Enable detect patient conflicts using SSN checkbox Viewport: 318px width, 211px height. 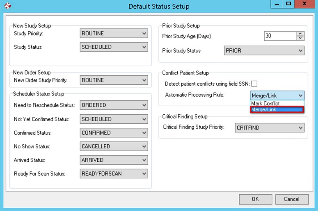(254, 84)
